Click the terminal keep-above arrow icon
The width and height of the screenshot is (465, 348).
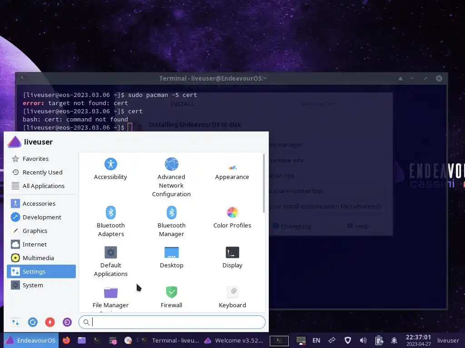pos(401,78)
